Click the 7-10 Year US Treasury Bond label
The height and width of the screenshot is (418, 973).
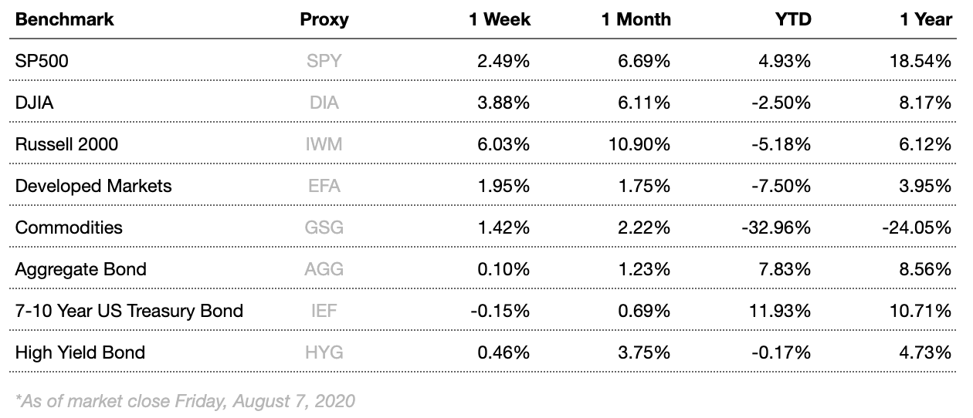click(129, 311)
